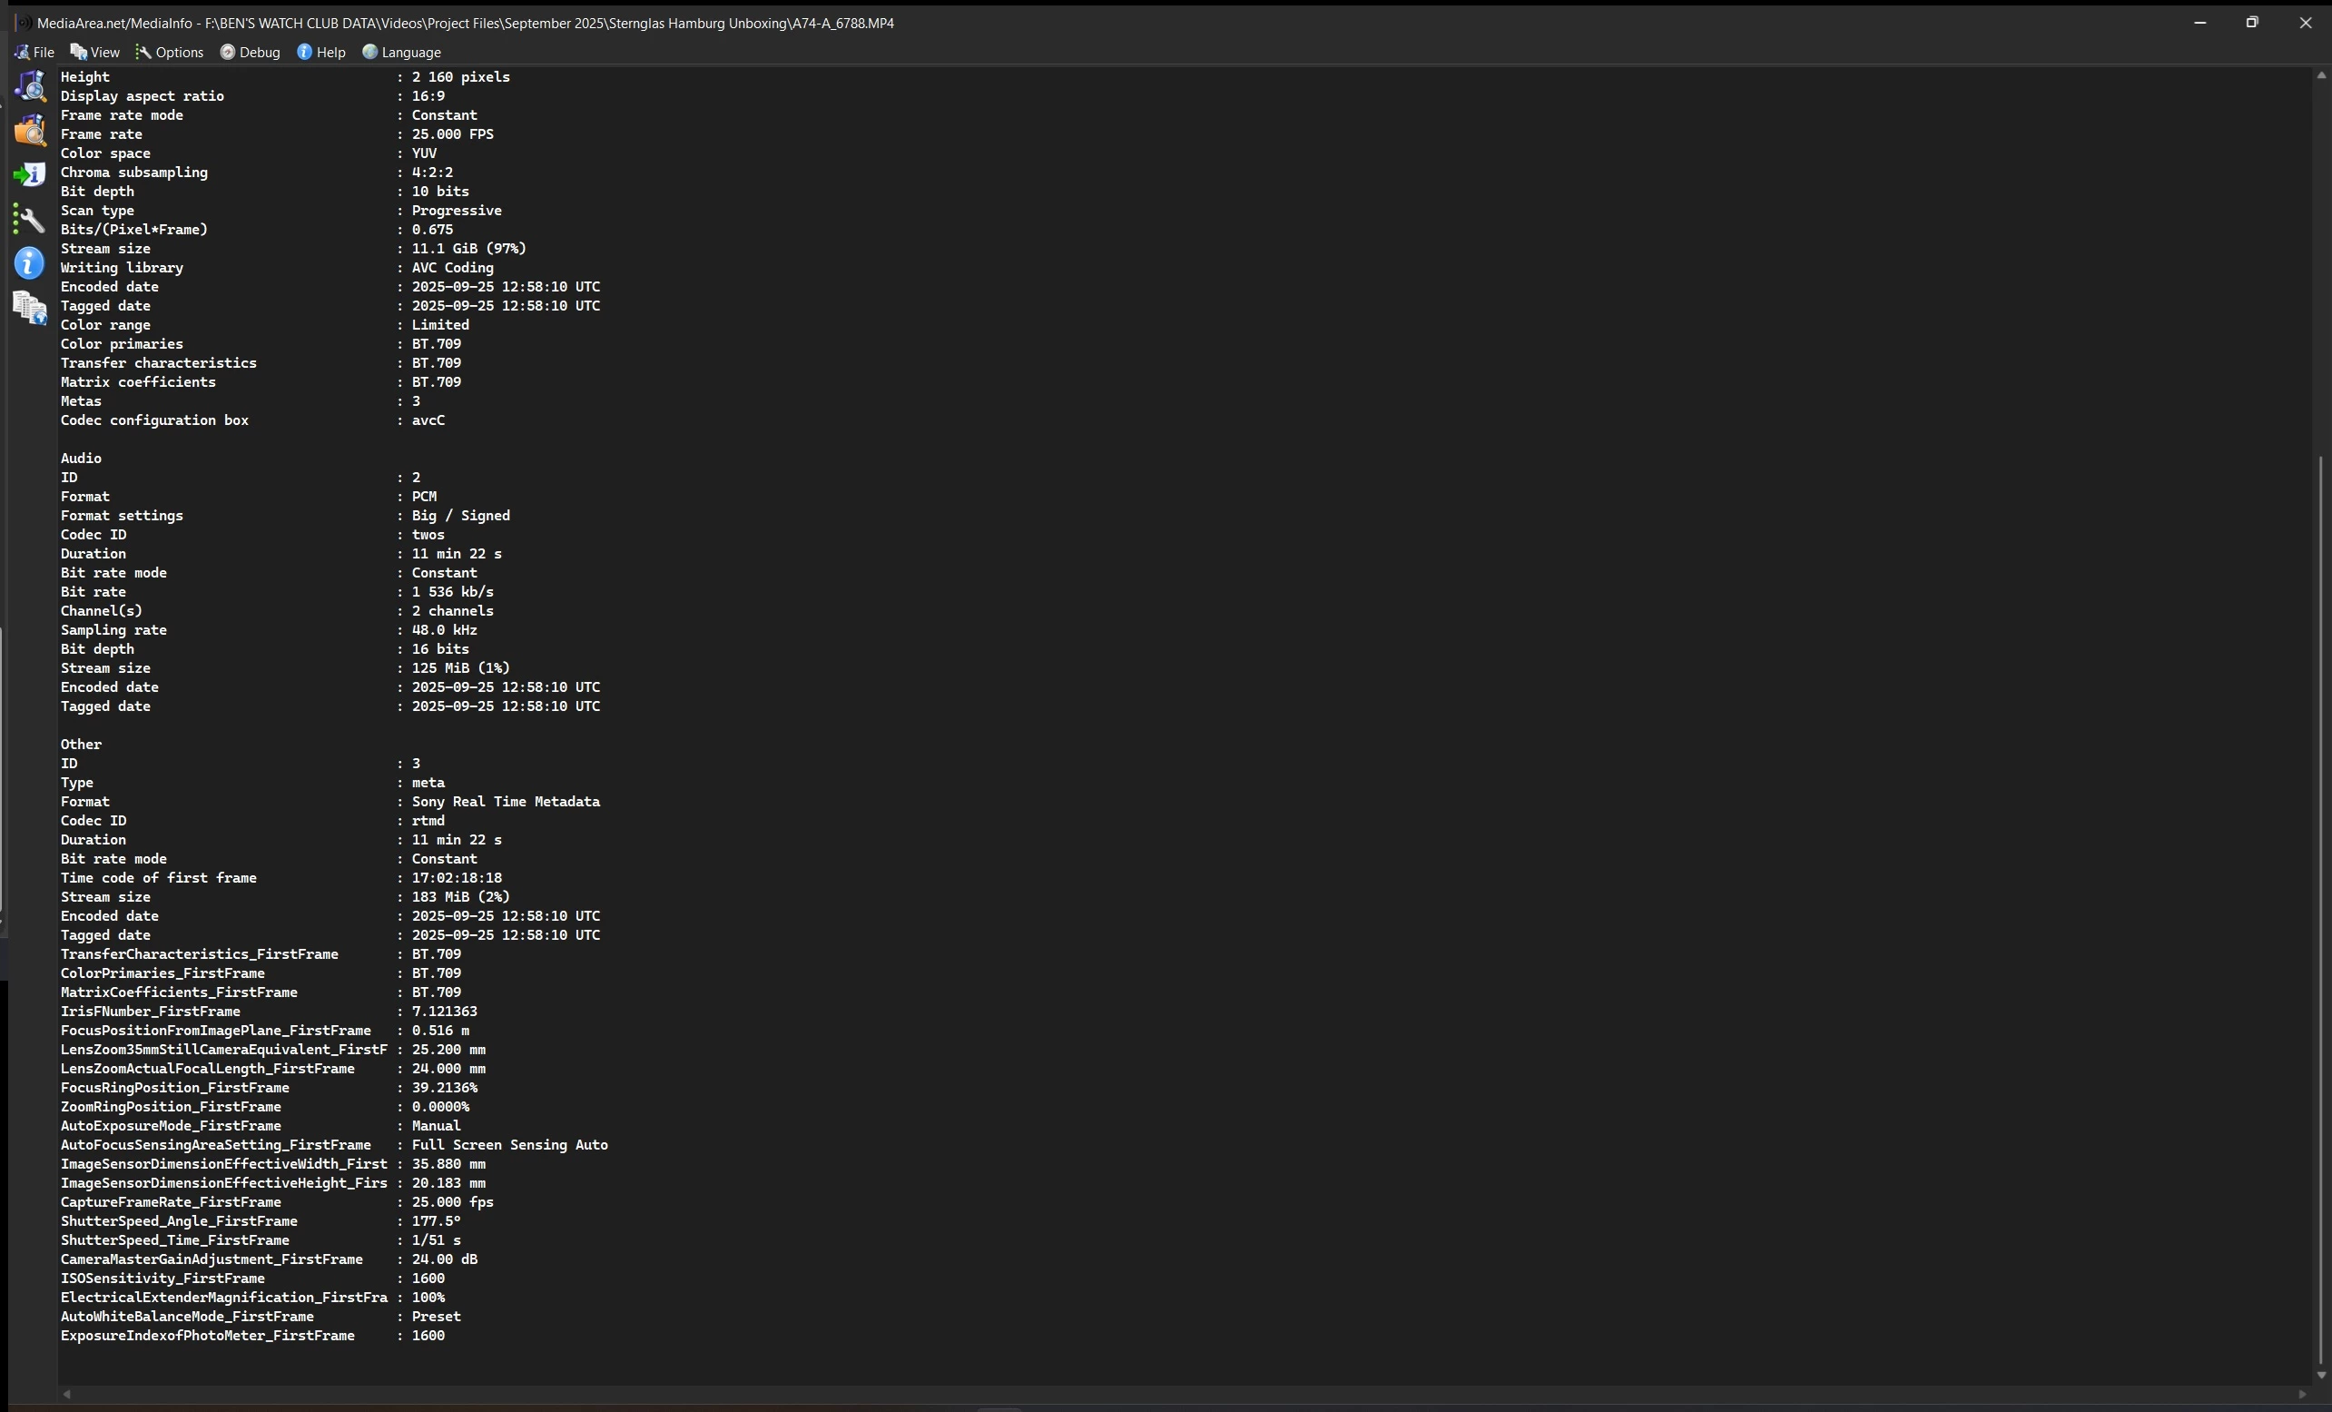Screen dimensions: 2332x1412
Task: Restore down the MediaInfo window
Action: pyautogui.click(x=2251, y=23)
